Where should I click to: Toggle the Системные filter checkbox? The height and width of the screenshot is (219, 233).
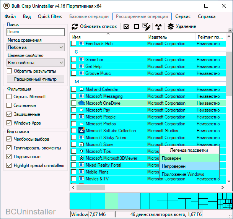(9, 105)
